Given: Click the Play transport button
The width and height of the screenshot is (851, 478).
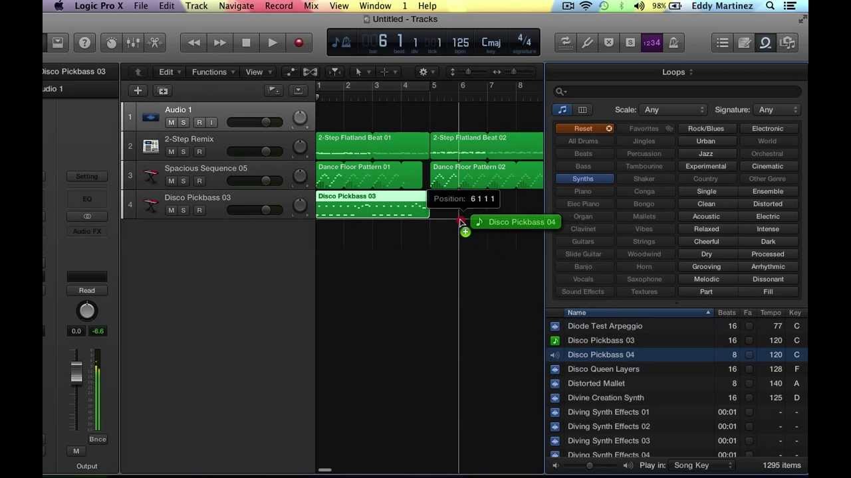Looking at the screenshot, I should coord(273,42).
